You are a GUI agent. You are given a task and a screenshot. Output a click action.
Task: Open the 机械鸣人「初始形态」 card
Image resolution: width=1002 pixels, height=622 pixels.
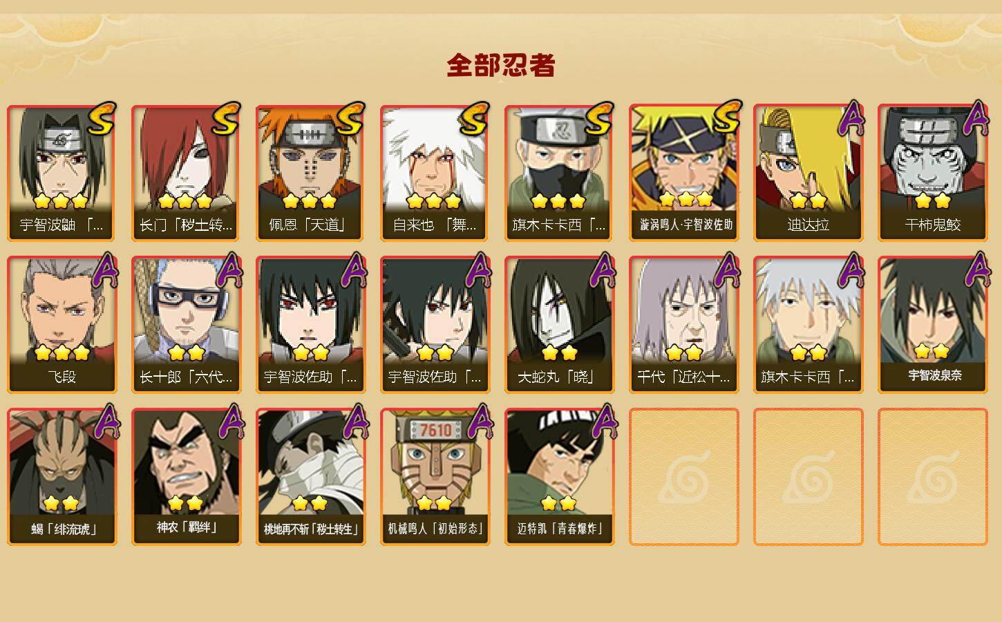pyautogui.click(x=435, y=477)
